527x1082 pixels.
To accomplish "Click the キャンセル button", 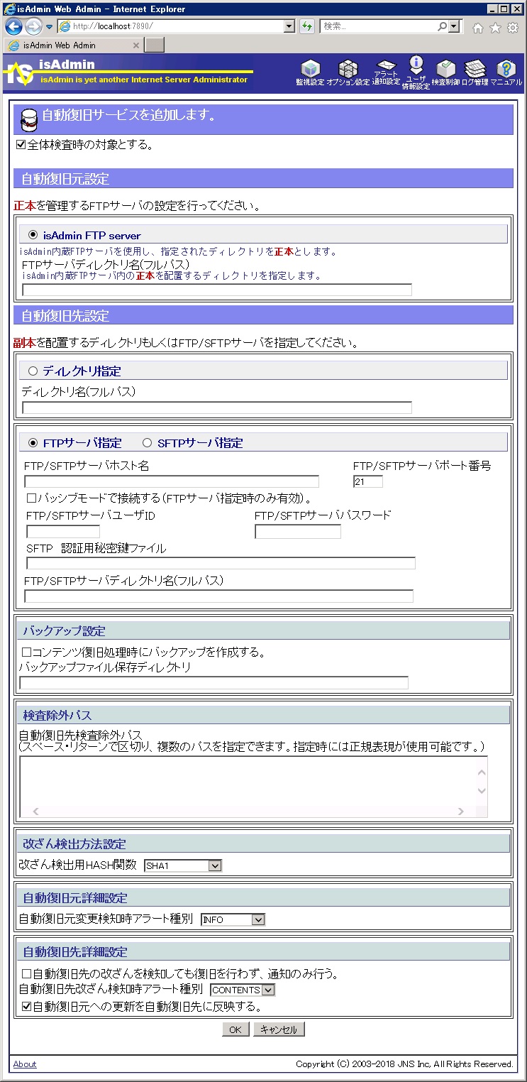I will point(279,1029).
